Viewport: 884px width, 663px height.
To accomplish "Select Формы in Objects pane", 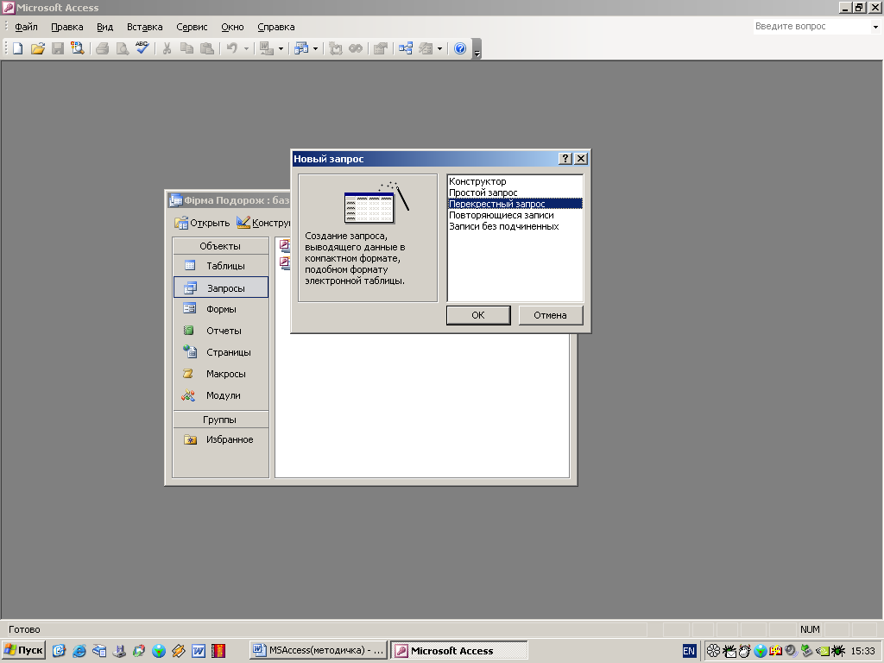I will [220, 309].
